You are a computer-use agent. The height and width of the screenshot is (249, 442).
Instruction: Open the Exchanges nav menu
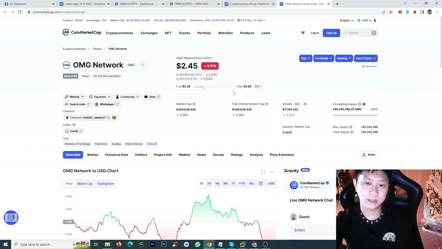pyautogui.click(x=149, y=33)
